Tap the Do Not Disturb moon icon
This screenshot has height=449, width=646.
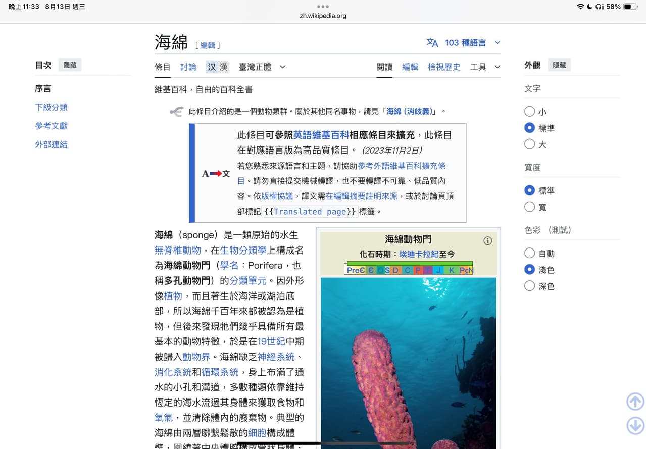[x=590, y=7]
